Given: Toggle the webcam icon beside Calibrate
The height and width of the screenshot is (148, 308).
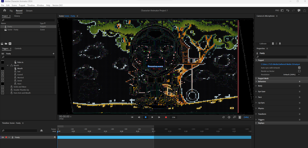Looking at the screenshot, I should [x=273, y=44].
